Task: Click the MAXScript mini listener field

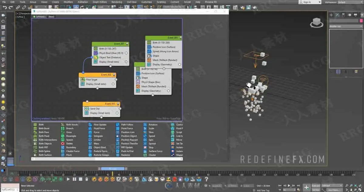Action: (x=10, y=189)
